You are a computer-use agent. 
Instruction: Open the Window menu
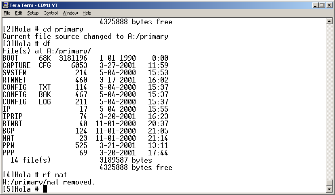point(70,13)
